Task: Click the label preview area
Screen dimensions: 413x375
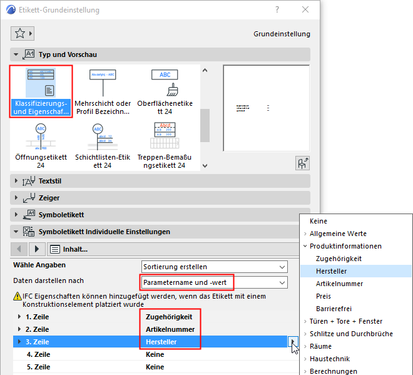Action: coord(267,108)
